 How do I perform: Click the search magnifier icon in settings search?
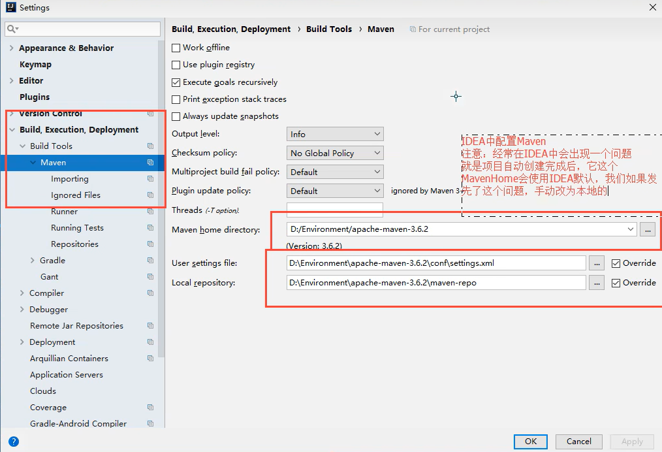pyautogui.click(x=12, y=29)
